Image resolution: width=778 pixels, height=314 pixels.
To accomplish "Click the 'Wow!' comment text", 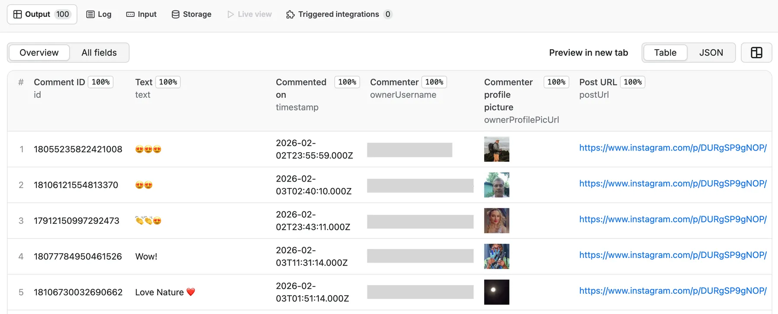I will click(x=146, y=257).
